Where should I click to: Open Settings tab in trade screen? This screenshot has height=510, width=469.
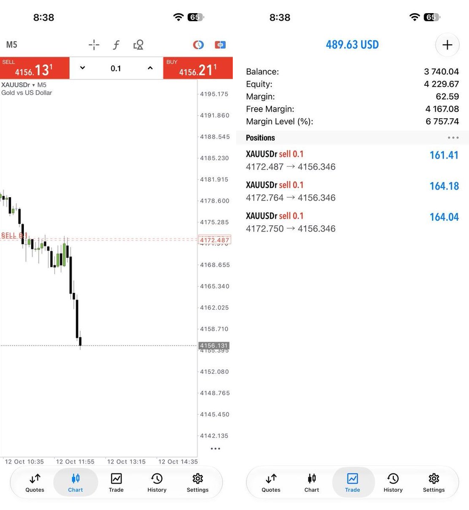pos(434,483)
